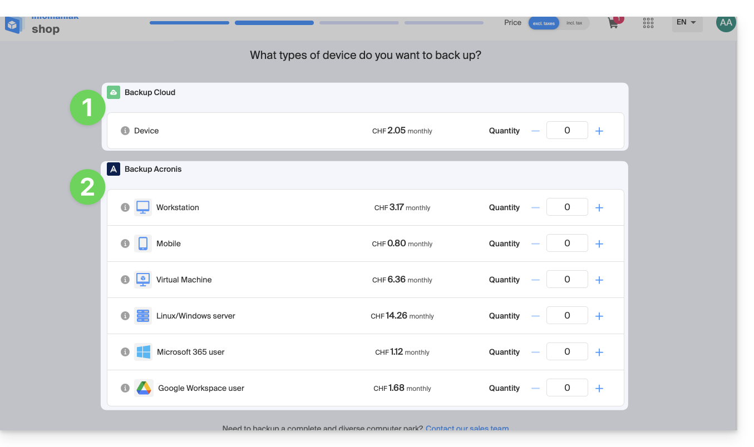Increase Microsoft 365 user quantity
This screenshot has width=754, height=447.
click(x=599, y=352)
